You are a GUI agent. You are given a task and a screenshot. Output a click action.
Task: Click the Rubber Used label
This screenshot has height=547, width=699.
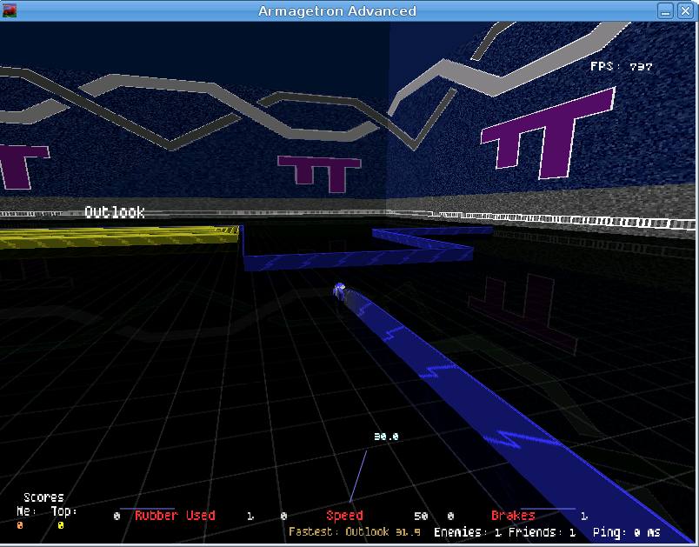pyautogui.click(x=175, y=516)
